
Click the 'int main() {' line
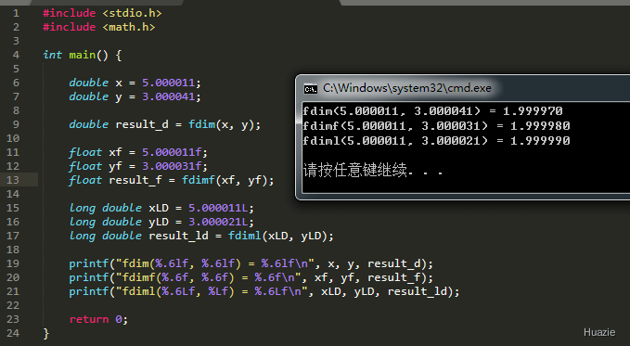click(83, 55)
